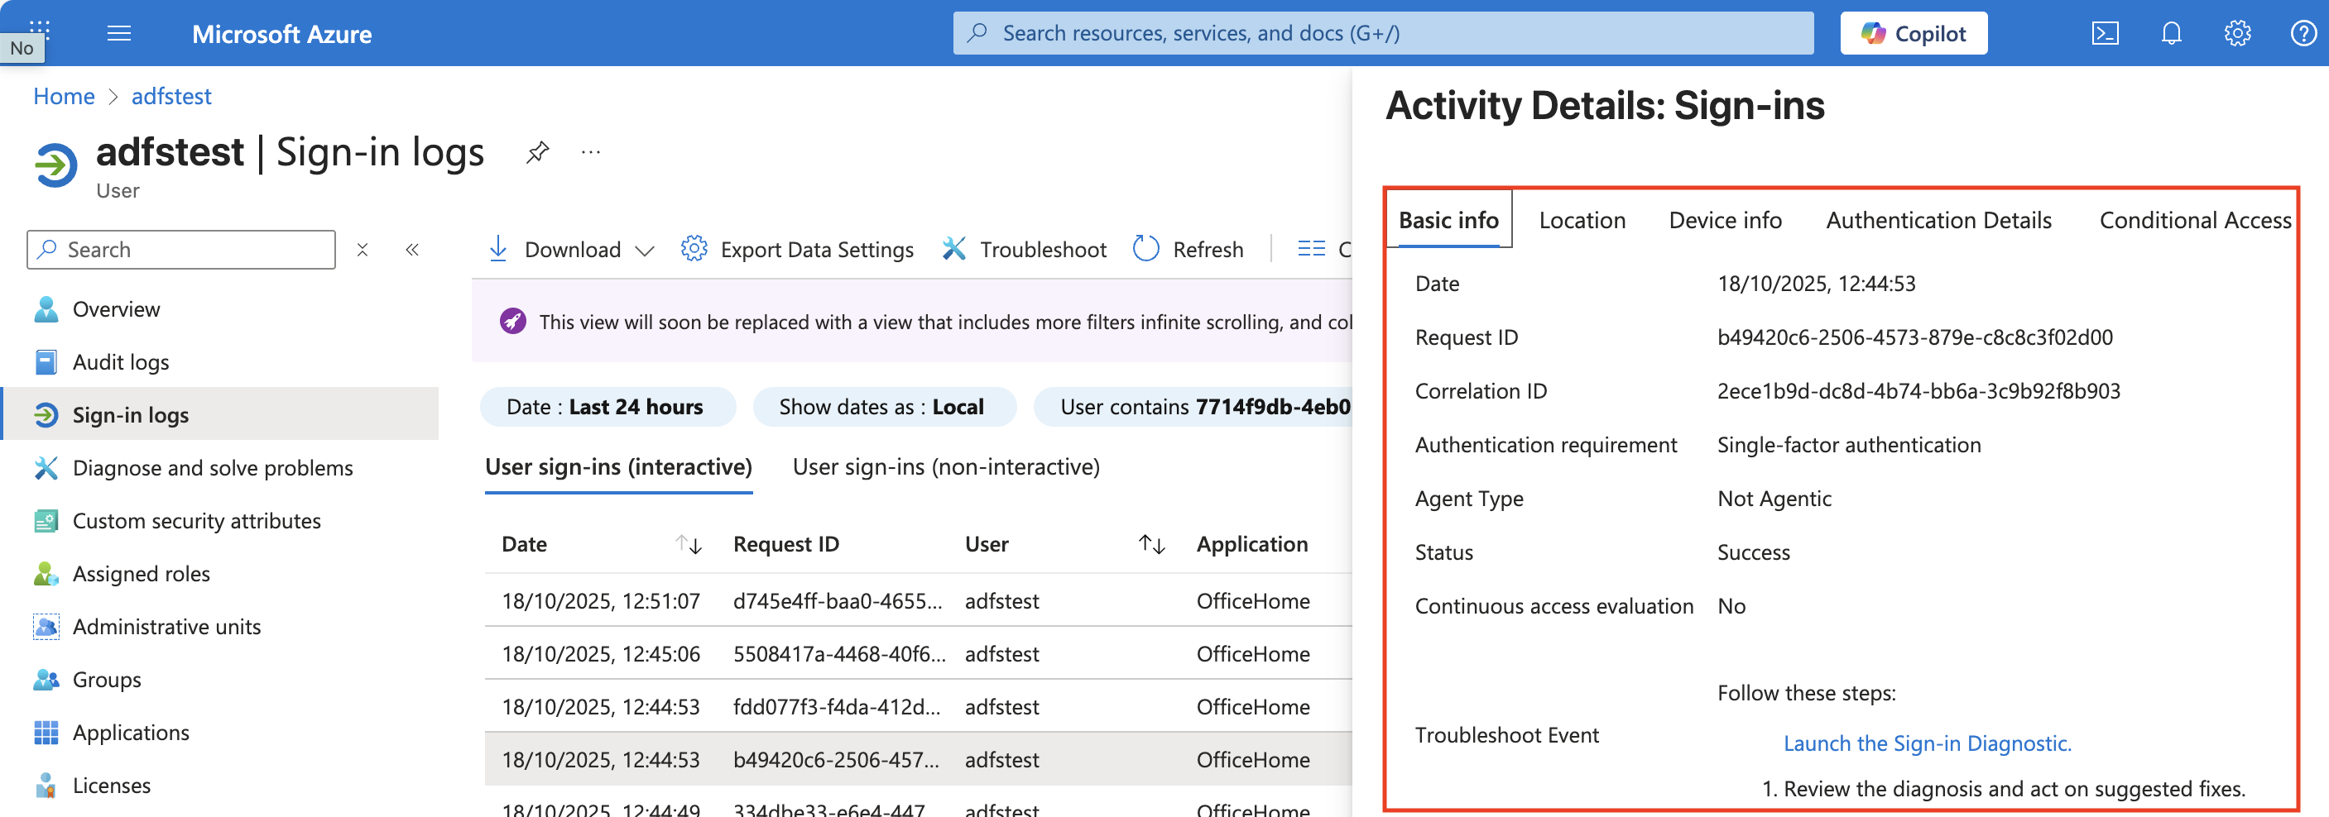Clear the sidebar search box
Viewport: 2329px width, 817px height.
(x=363, y=250)
